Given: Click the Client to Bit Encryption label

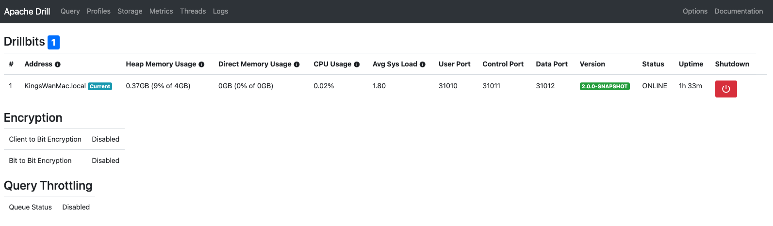Looking at the screenshot, I should 45,139.
